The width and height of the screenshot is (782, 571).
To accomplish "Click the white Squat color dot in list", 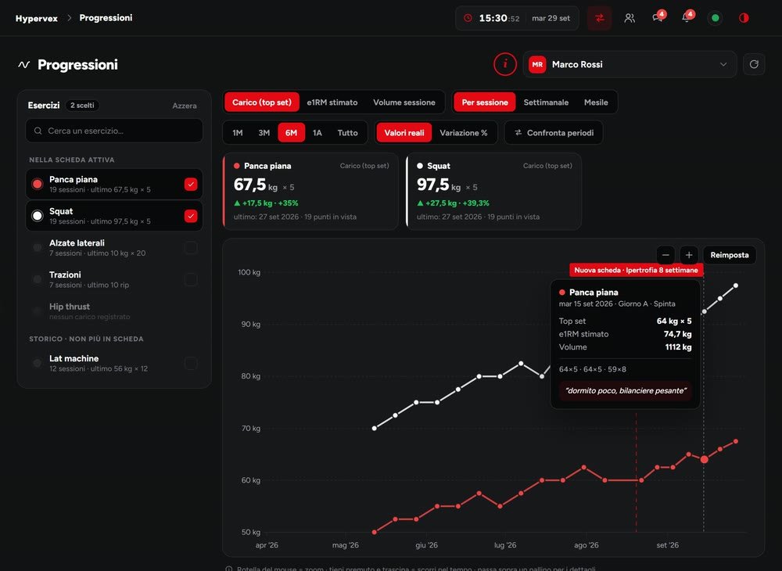I will [37, 216].
